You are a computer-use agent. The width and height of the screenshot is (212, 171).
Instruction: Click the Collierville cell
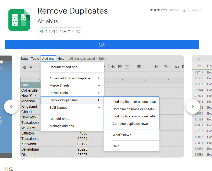click(31, 90)
